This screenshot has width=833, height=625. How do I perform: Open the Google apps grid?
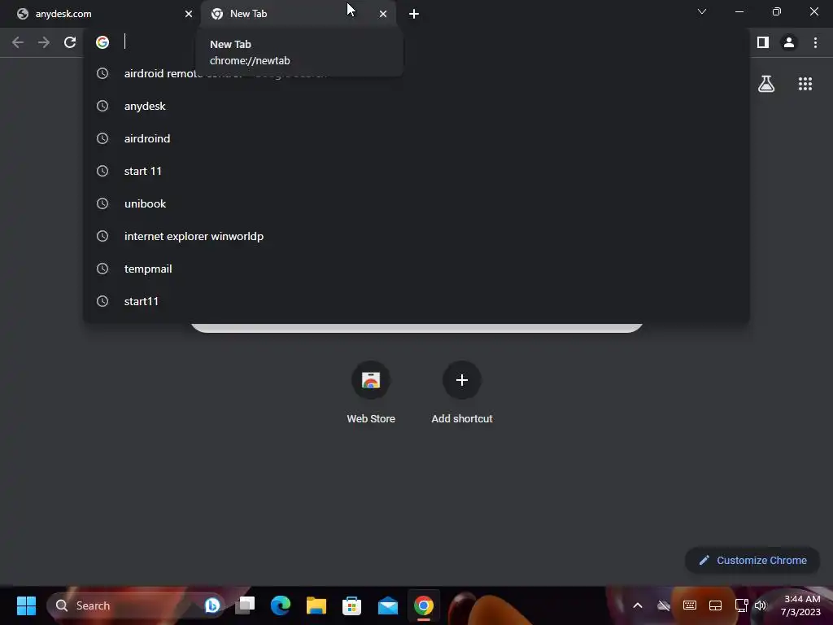(805, 84)
